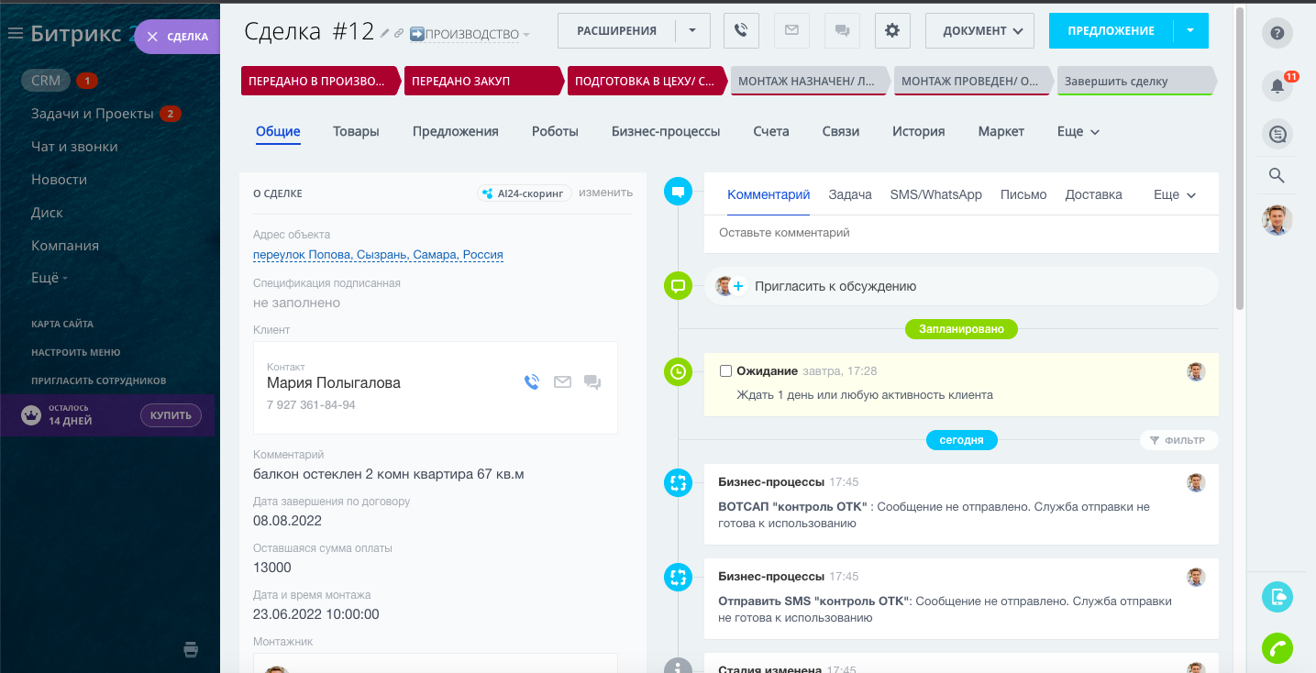The image size is (1316, 673).
Task: Expand the Еще tab menu
Action: point(1078,132)
